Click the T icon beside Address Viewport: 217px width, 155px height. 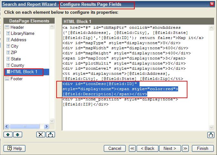pyautogui.click(x=8, y=40)
